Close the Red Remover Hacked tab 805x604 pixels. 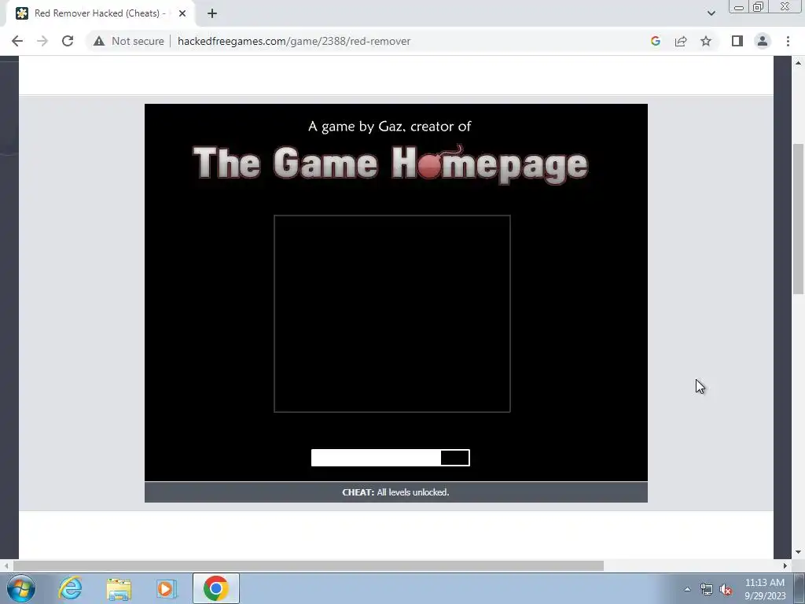point(182,13)
